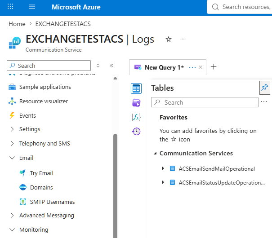This screenshot has height=238, width=272.
Task: Expand ACSEmailSendMailOperational table
Action: click(163, 168)
